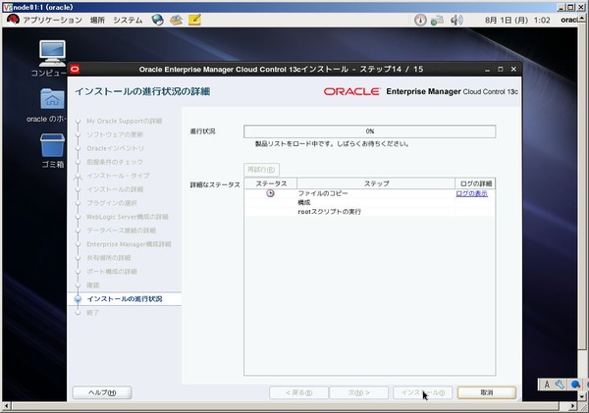Image resolution: width=589 pixels, height=413 pixels.
Task: Open the yellow notes panel icon
Action: click(194, 20)
